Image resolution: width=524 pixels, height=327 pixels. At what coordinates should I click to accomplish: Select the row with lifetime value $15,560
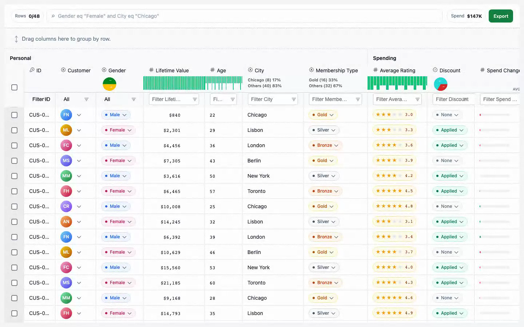tap(14, 267)
